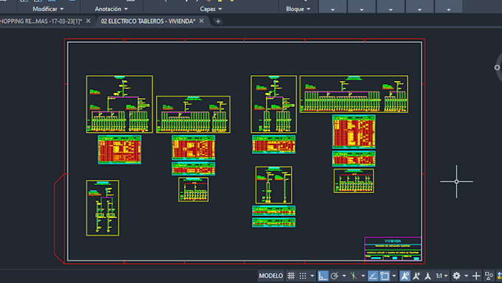502x283 pixels.
Task: Close the HOPPING RE...MAS drawing tab
Action: click(x=89, y=21)
